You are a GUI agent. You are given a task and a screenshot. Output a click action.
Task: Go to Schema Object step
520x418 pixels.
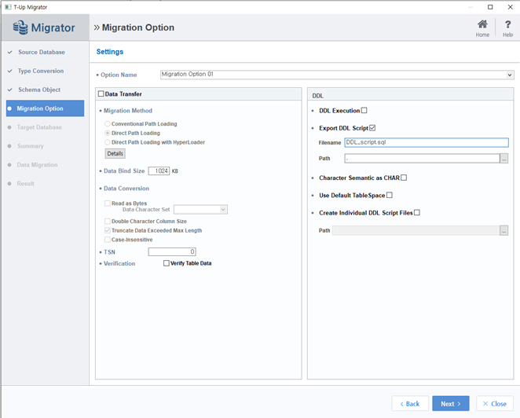point(39,90)
